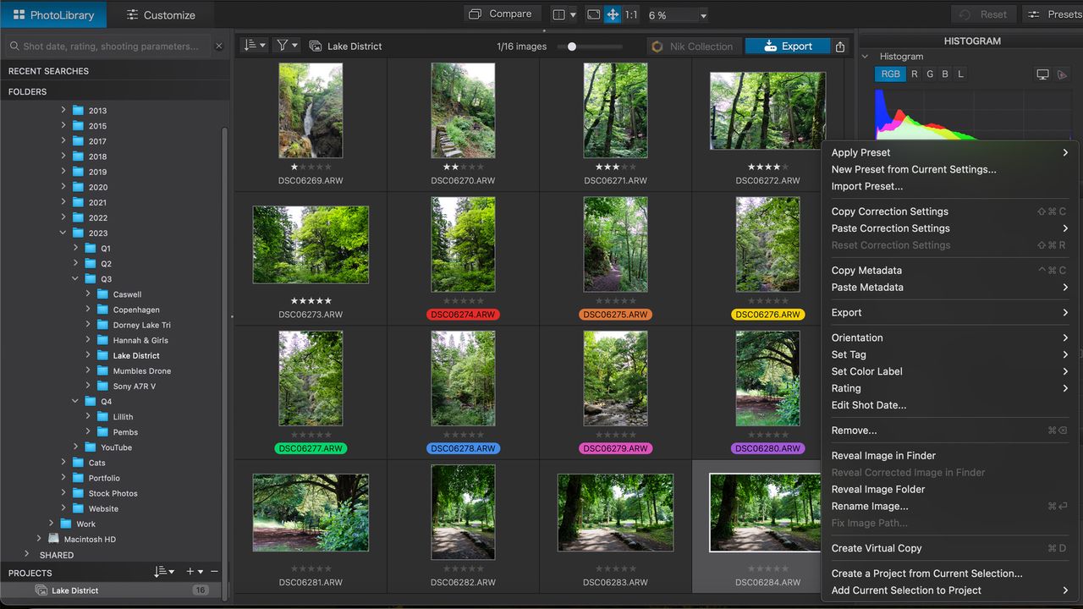
Task: Collapse the 2023 folder
Action: click(x=63, y=233)
